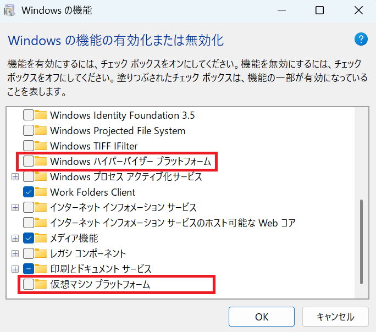
Task: Click the folder icon beside レガシ コンポーネント
Action: click(x=41, y=254)
